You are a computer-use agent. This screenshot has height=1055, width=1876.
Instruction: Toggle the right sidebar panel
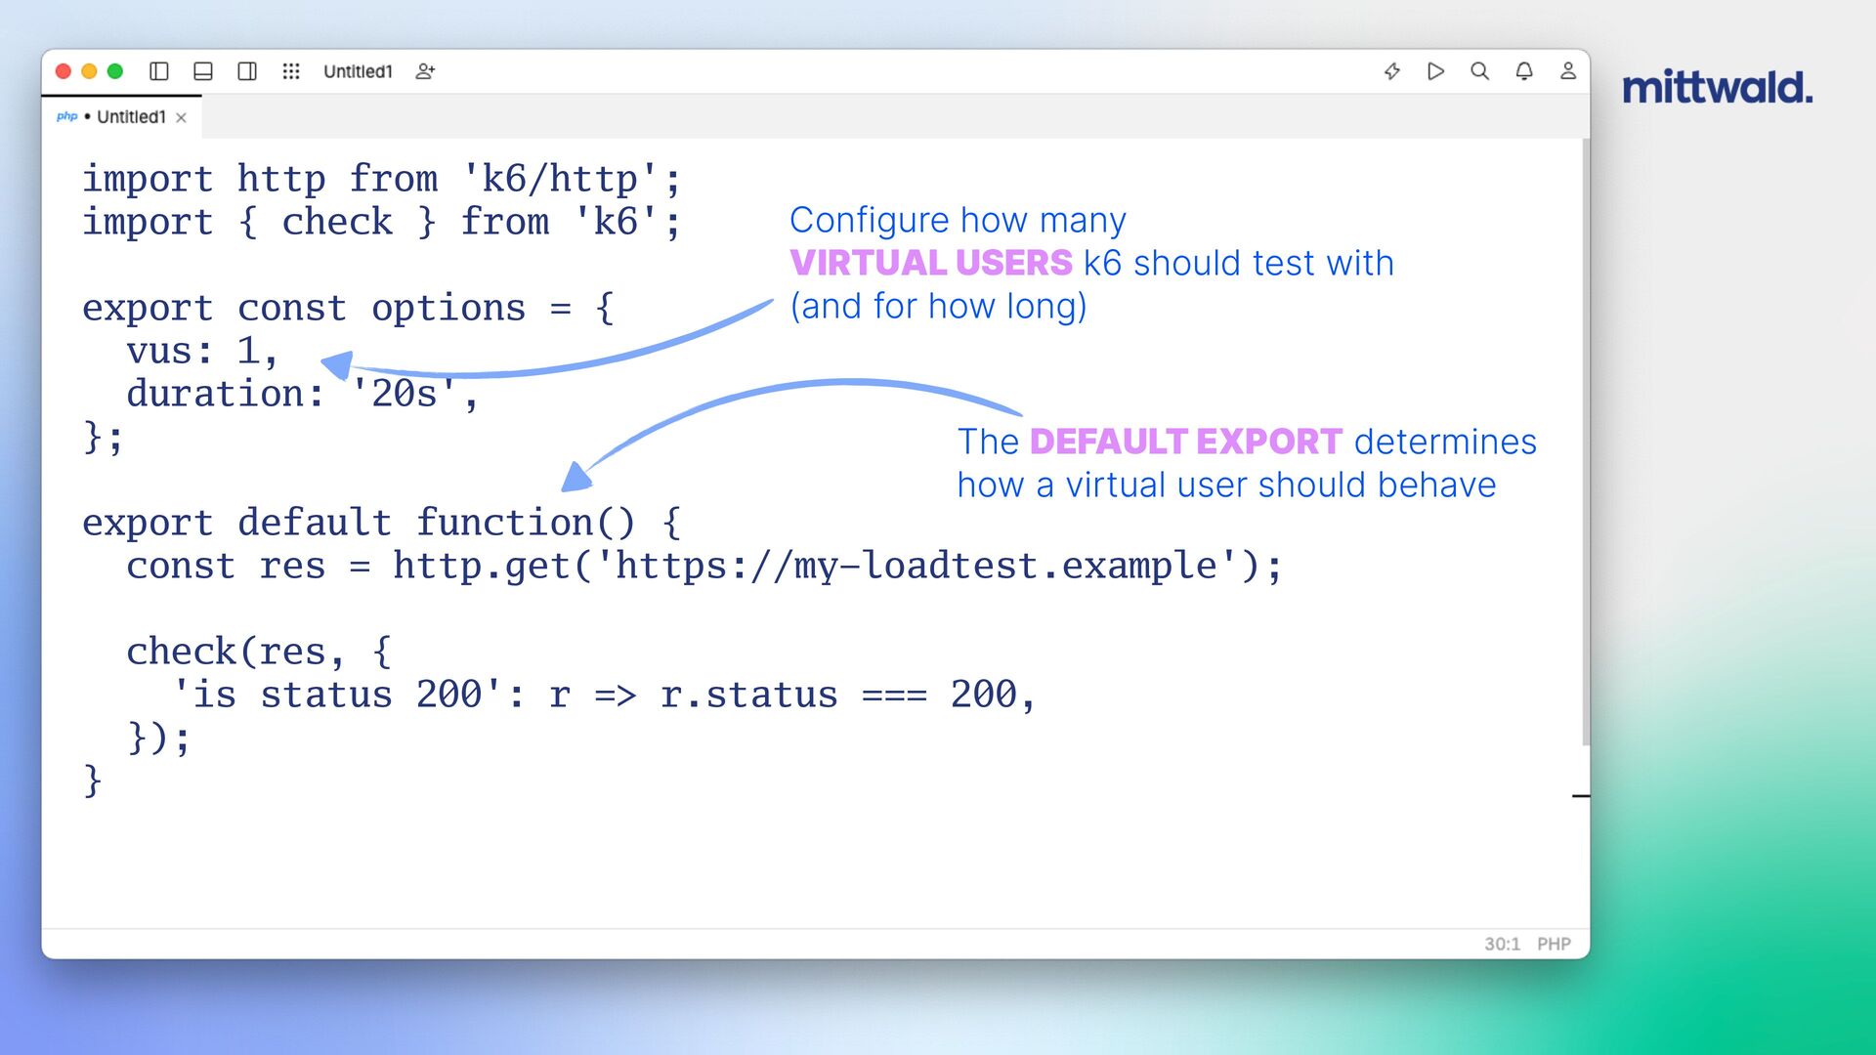click(x=247, y=71)
